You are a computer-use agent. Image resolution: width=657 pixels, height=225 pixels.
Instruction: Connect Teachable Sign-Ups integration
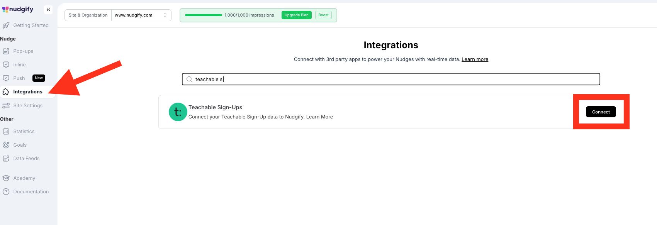point(601,112)
